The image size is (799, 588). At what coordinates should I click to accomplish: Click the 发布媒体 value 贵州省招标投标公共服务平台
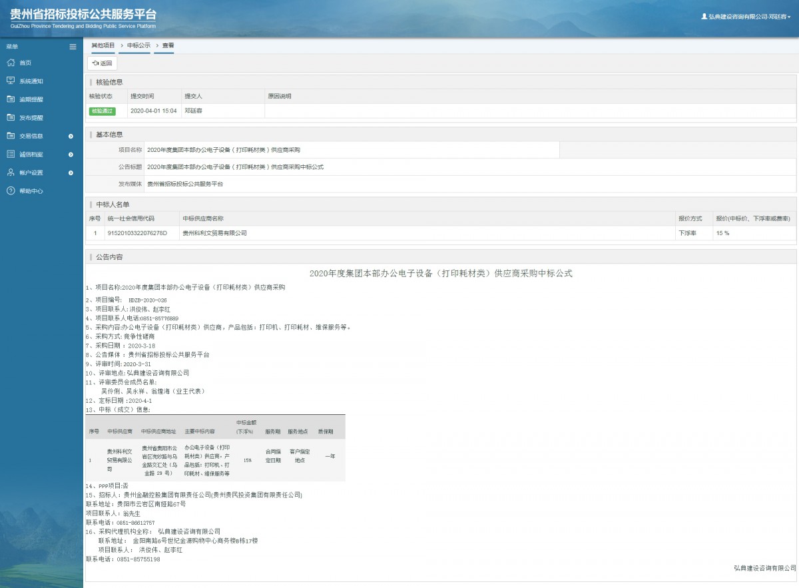click(185, 184)
